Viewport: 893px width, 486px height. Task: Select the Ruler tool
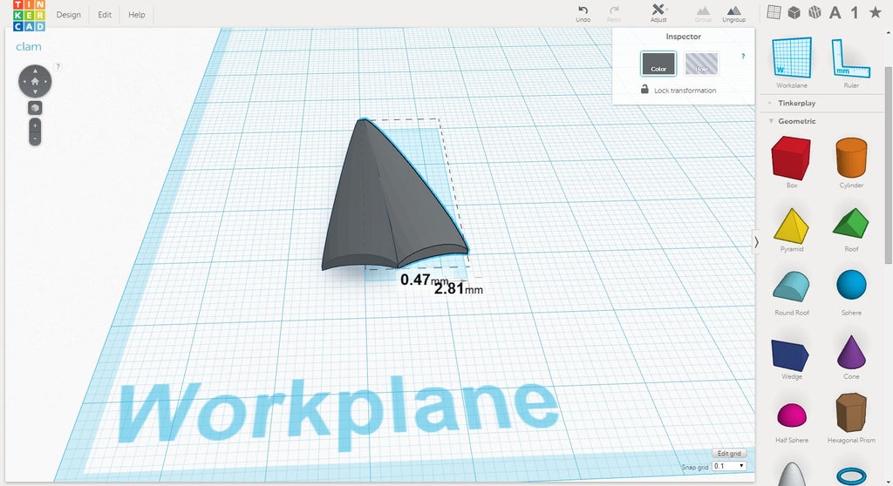[x=851, y=62]
